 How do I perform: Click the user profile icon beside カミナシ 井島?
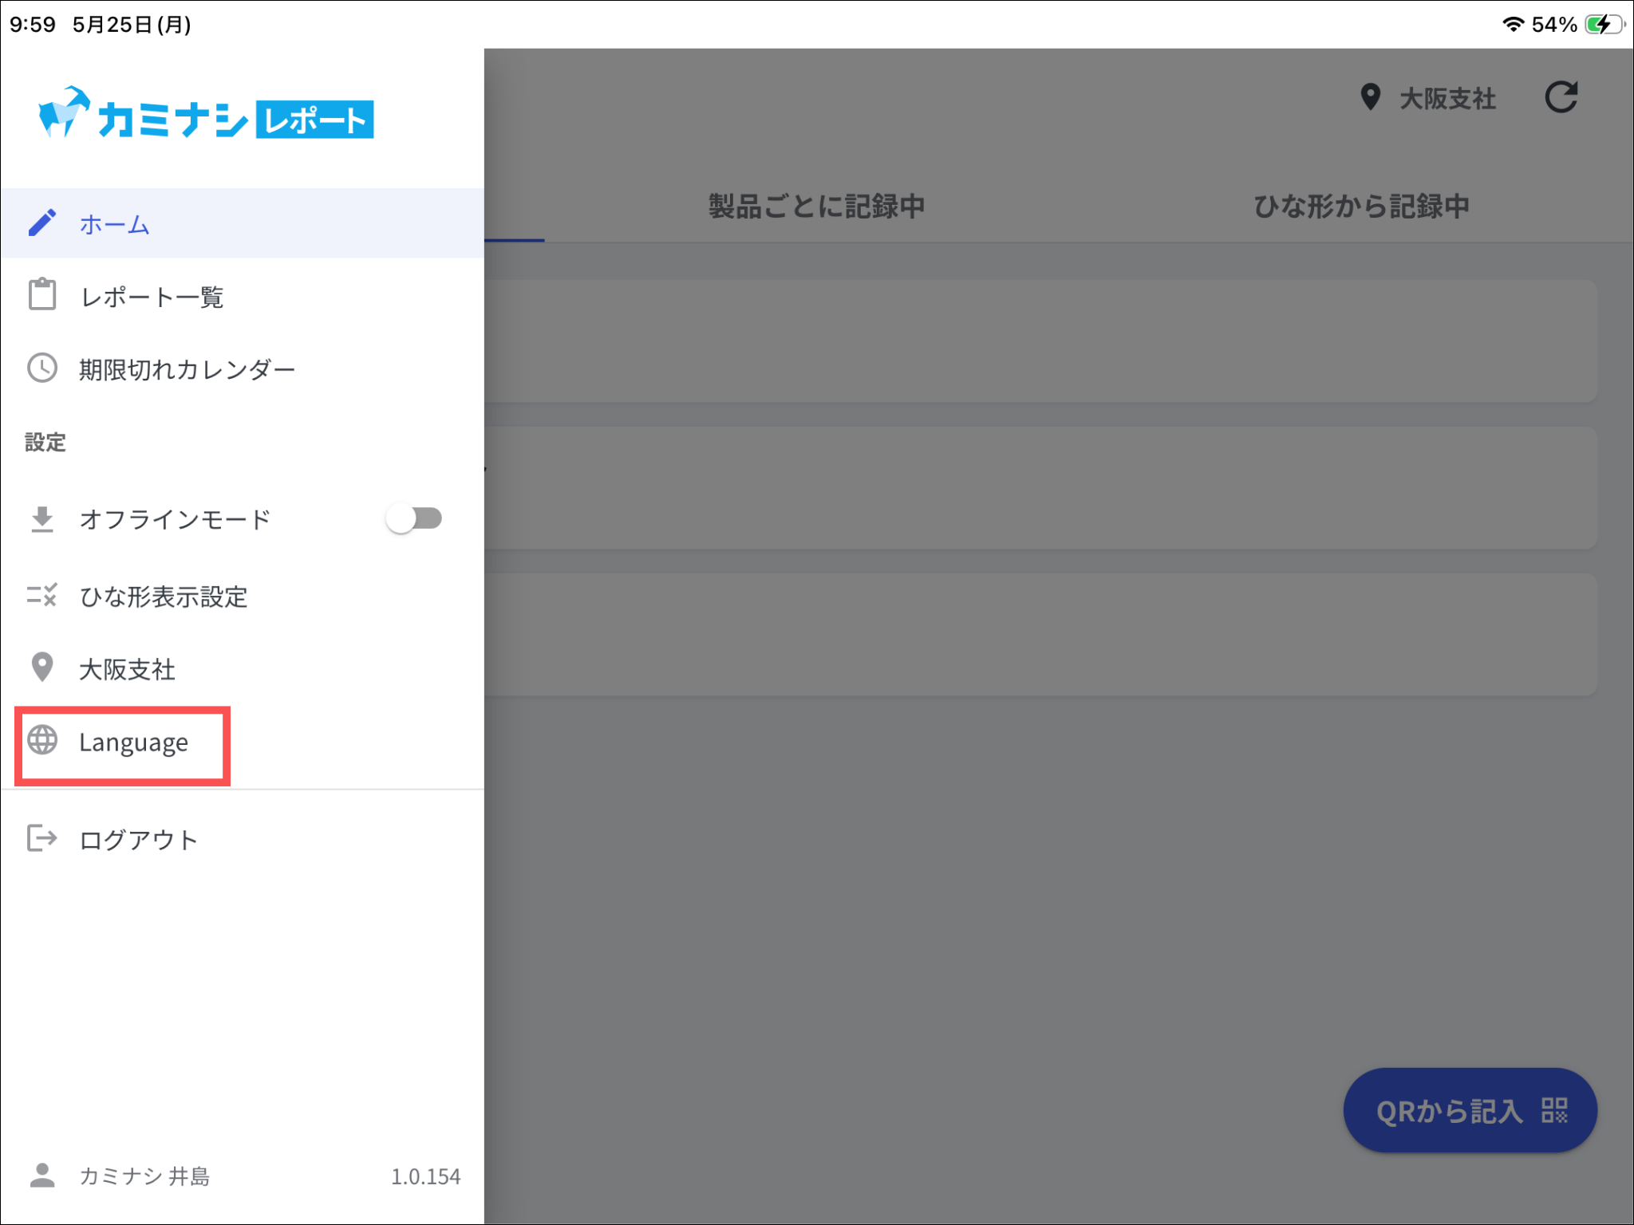click(42, 1176)
